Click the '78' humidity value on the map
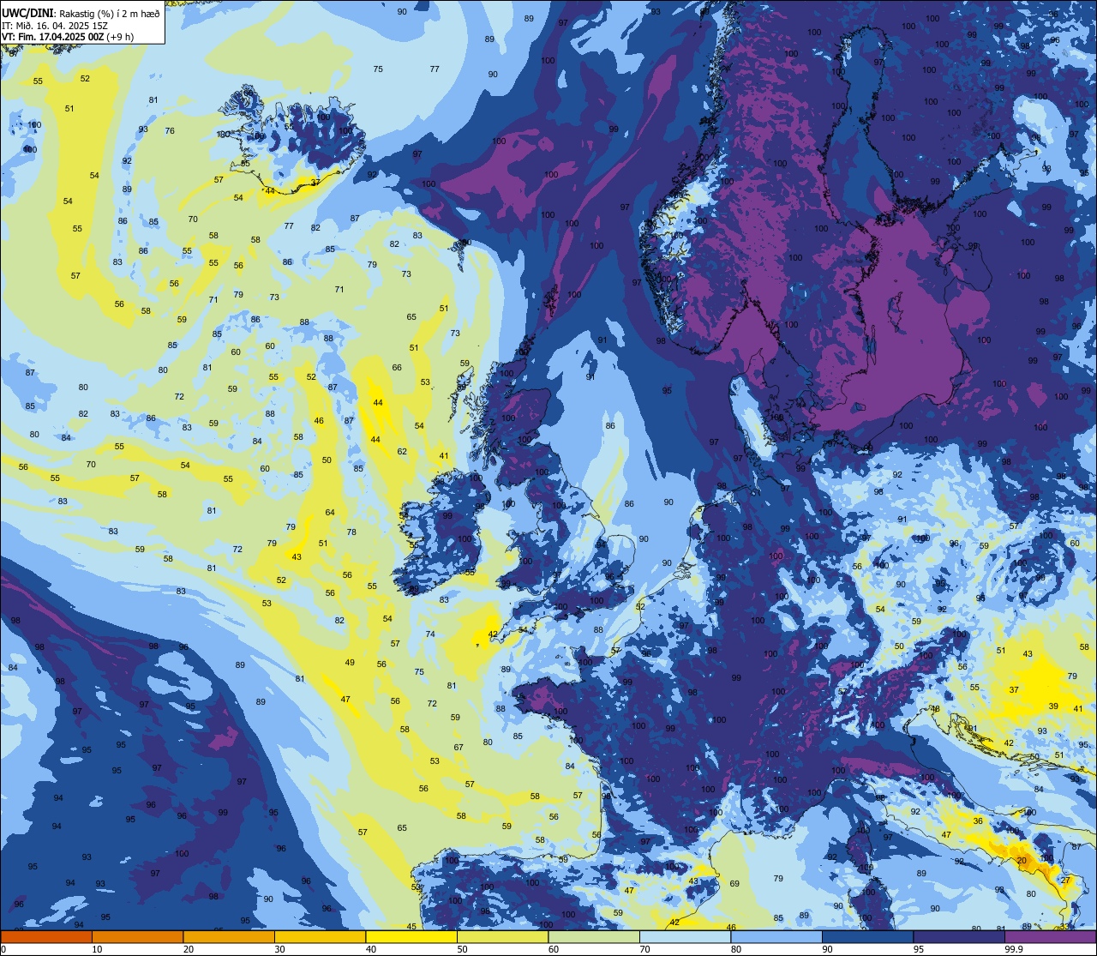The image size is (1097, 956). [x=351, y=532]
